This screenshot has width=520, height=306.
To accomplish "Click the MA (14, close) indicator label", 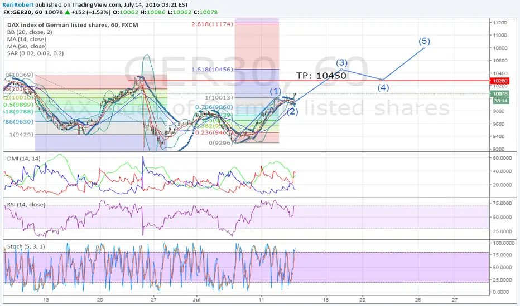I will coord(27,39).
